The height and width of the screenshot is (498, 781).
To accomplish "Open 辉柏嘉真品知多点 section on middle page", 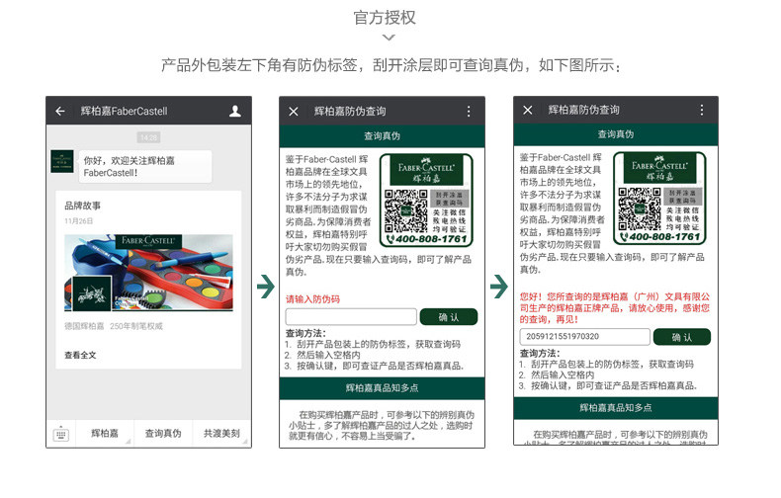I will click(382, 388).
